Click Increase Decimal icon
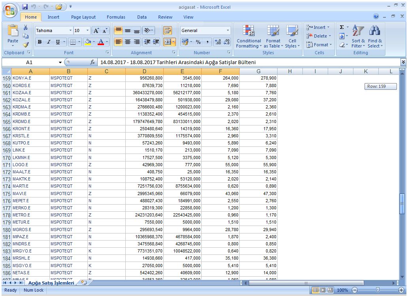 [218, 42]
